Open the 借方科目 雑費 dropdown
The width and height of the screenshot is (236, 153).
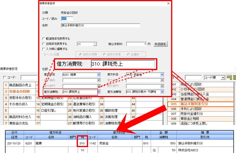point(99,75)
